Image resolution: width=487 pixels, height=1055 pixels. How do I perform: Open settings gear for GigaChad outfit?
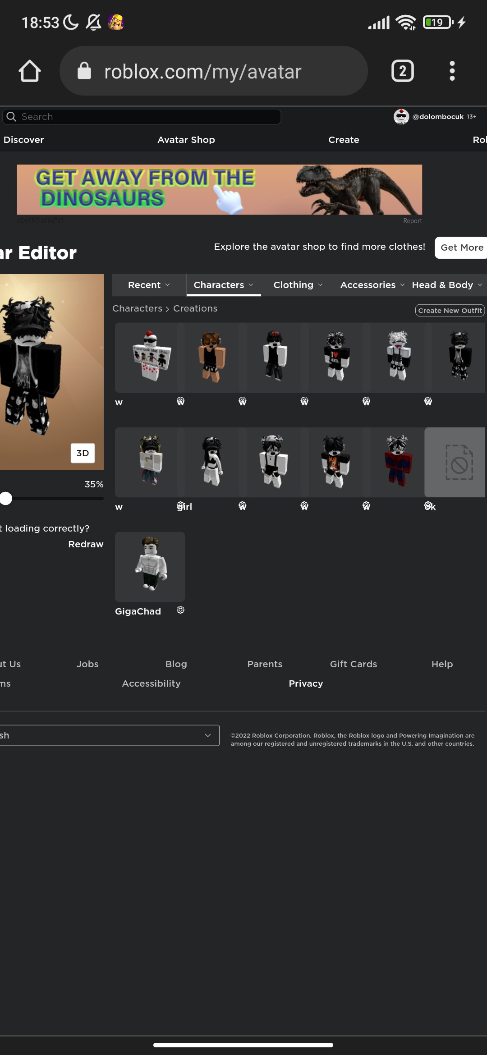tap(180, 610)
